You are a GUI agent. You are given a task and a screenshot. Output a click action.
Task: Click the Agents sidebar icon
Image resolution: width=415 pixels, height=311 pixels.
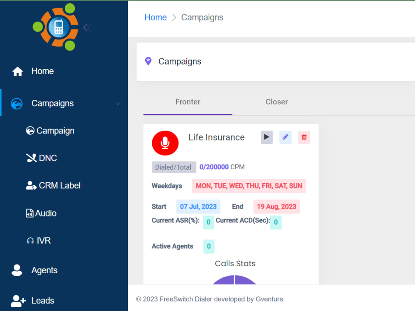coord(17,270)
